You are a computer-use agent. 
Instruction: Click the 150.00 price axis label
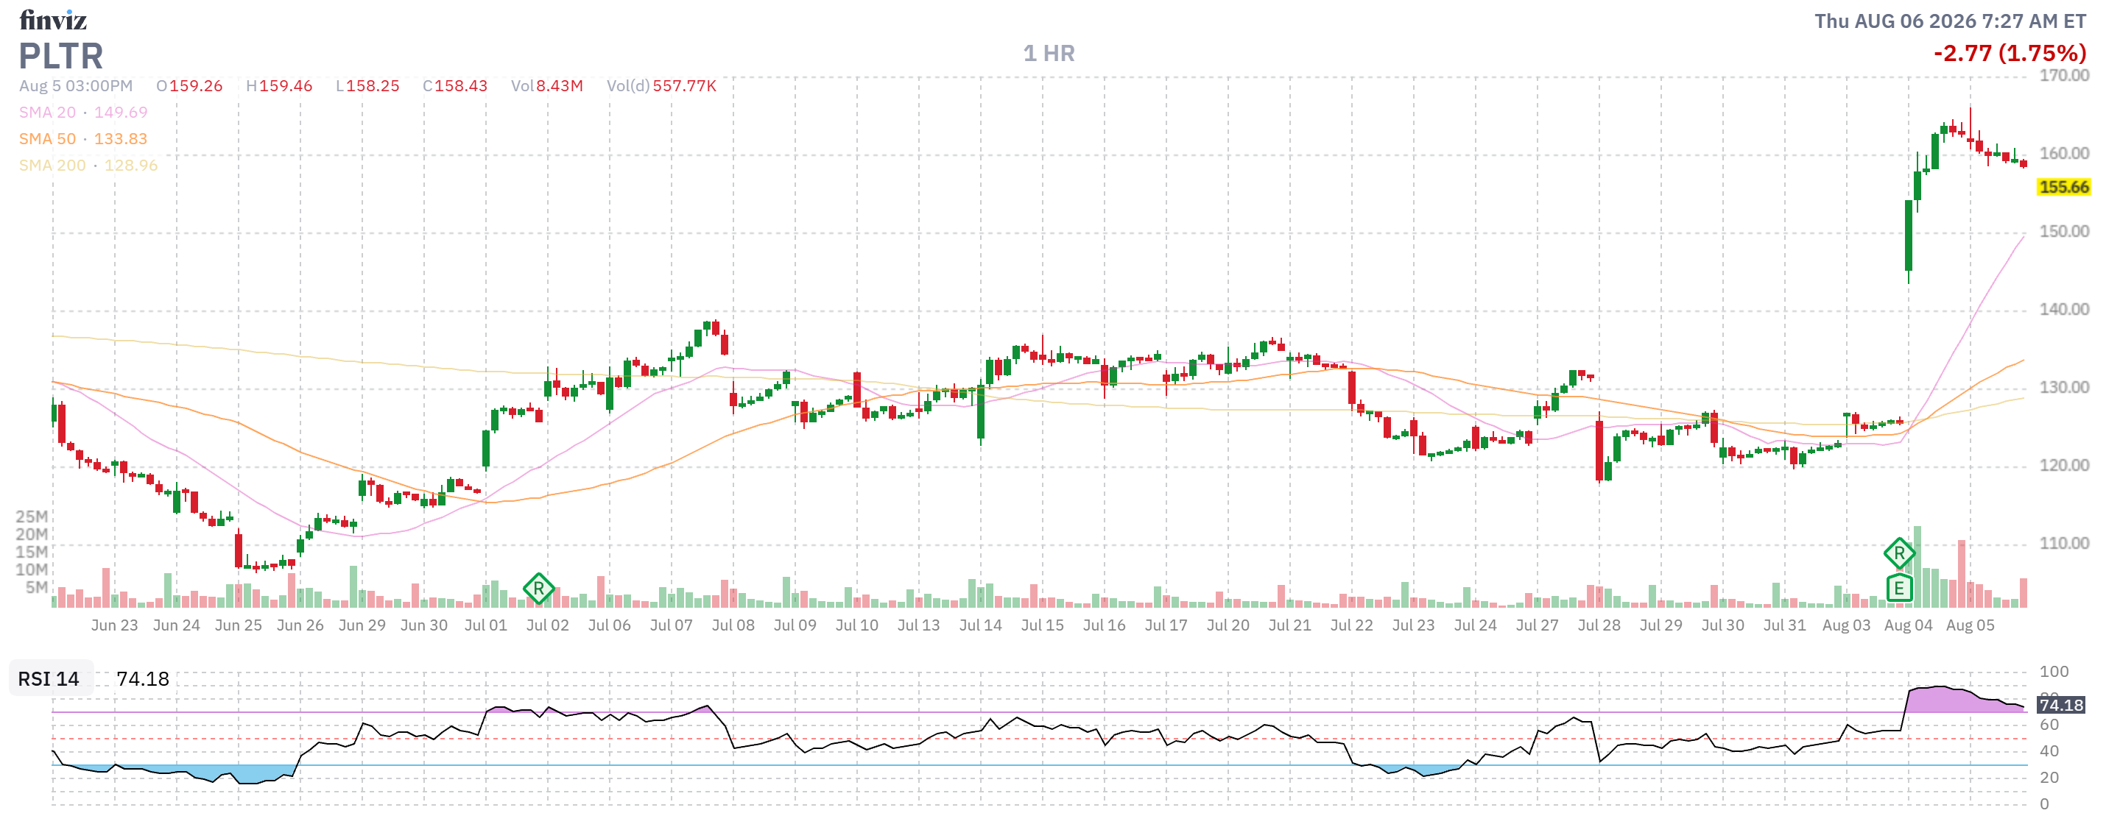(x=2063, y=231)
